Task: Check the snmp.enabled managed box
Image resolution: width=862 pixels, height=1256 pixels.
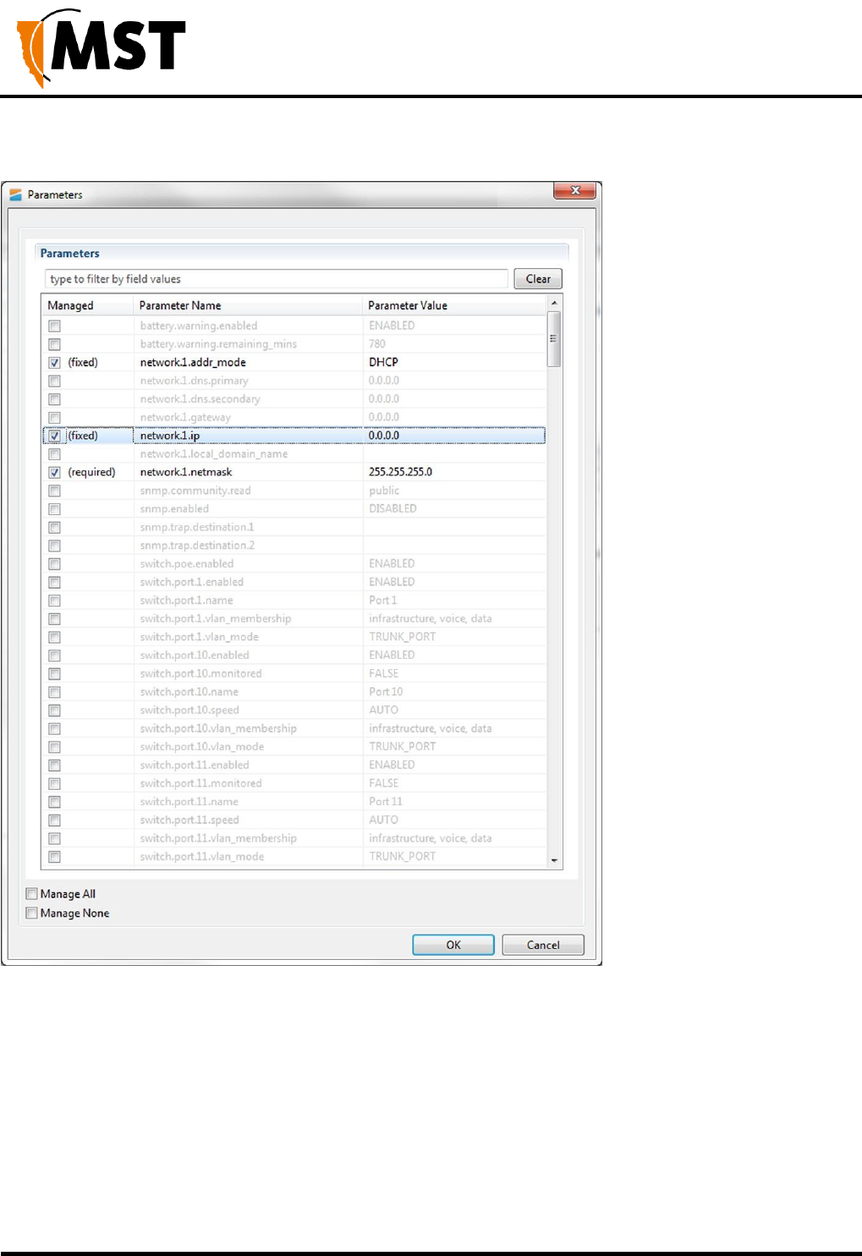Action: (54, 509)
